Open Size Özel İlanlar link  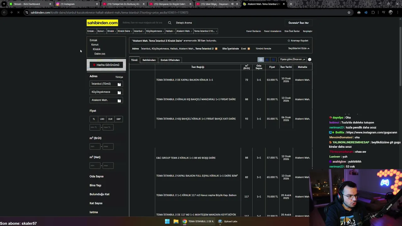(292, 31)
